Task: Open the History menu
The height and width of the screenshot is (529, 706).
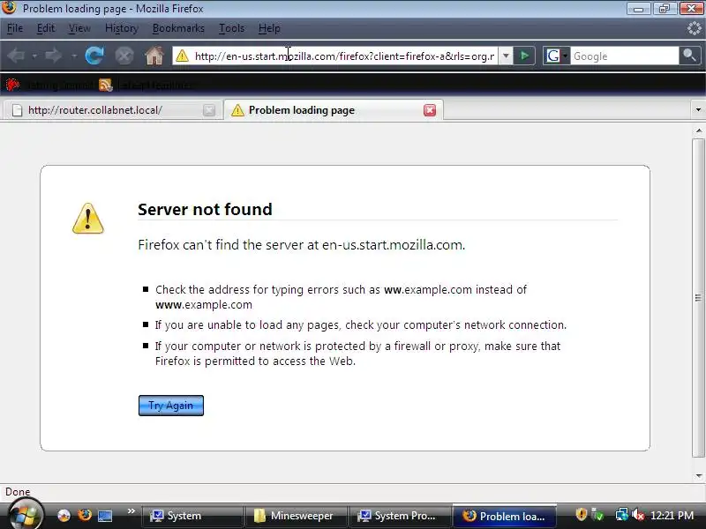Action: 122,28
